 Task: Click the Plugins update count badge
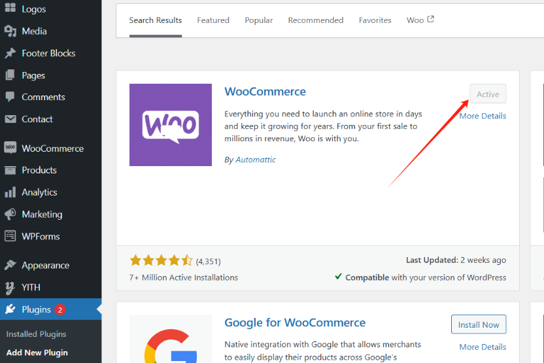60,309
